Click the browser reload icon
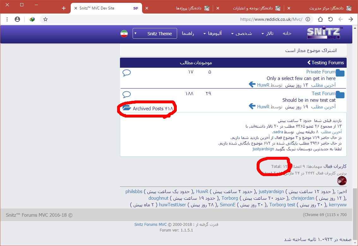358x246 pixels. [x=331, y=19]
